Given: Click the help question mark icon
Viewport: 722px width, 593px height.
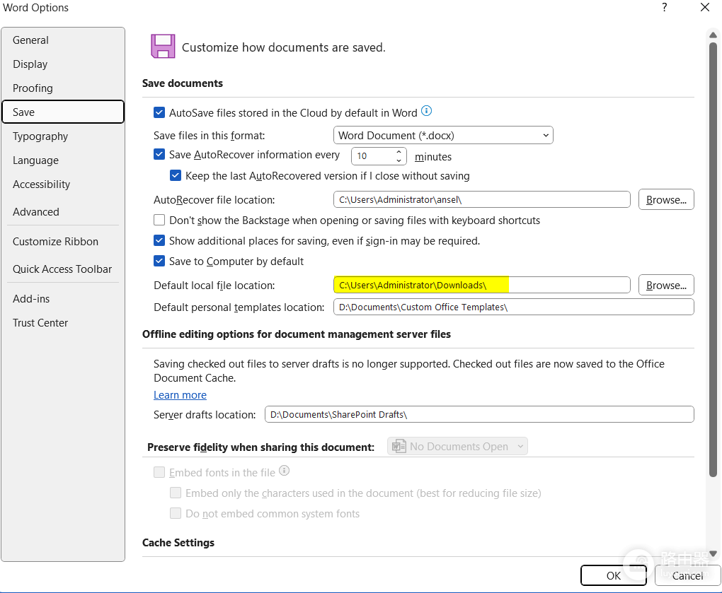Looking at the screenshot, I should (x=664, y=7).
